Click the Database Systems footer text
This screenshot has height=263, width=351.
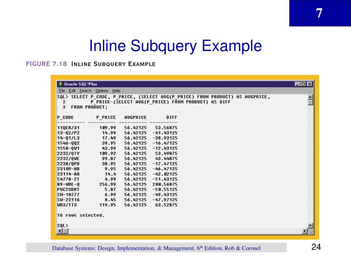(x=156, y=248)
